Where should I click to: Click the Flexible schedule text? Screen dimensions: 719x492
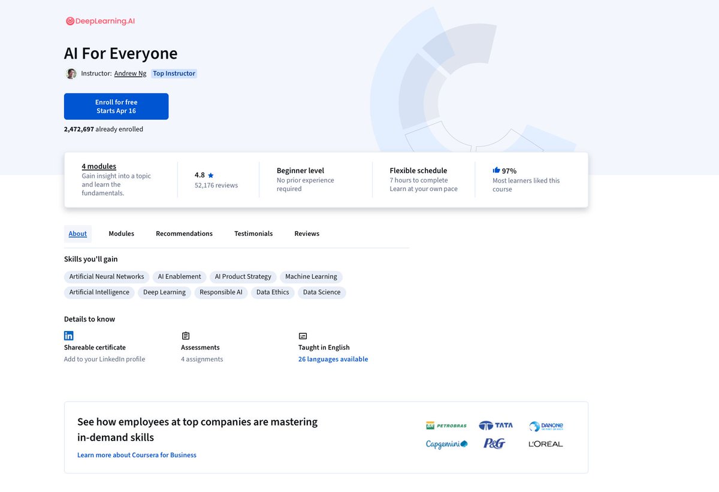pyautogui.click(x=418, y=171)
